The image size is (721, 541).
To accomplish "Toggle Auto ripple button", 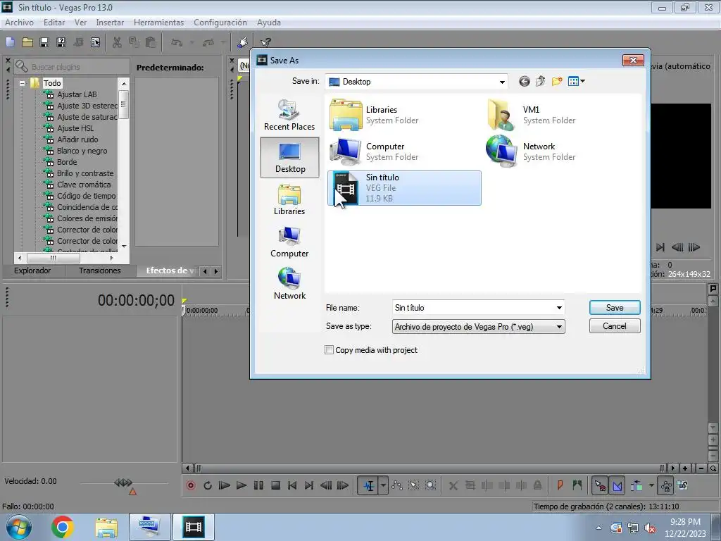I will point(637,485).
